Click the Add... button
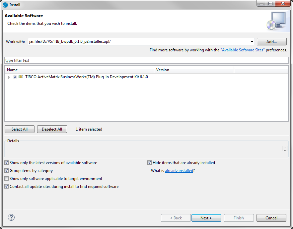Image resolution: width=293 pixels, height=229 pixels. click(271, 42)
